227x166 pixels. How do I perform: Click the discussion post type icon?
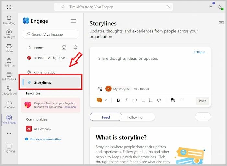coord(99,100)
